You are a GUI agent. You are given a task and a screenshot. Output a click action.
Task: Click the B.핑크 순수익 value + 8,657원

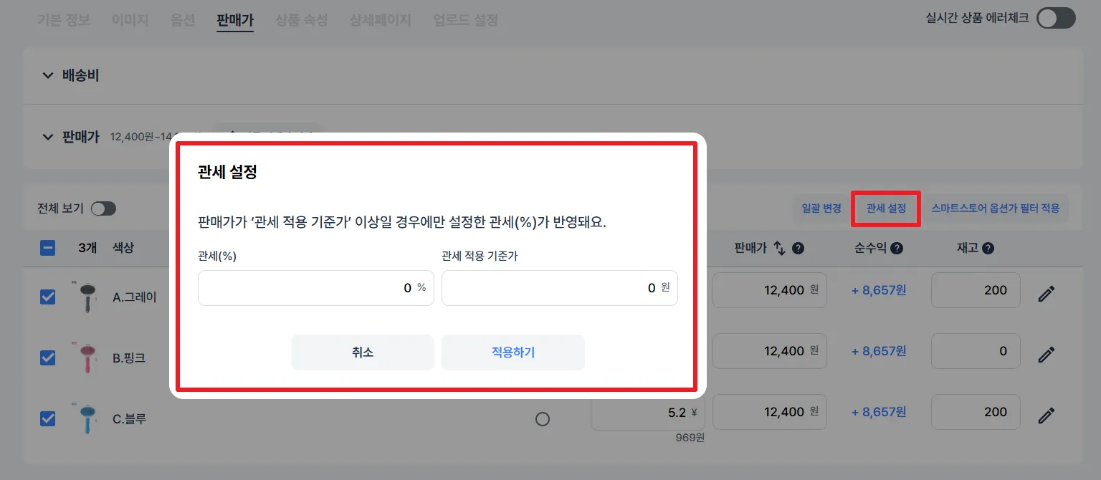pos(879,351)
